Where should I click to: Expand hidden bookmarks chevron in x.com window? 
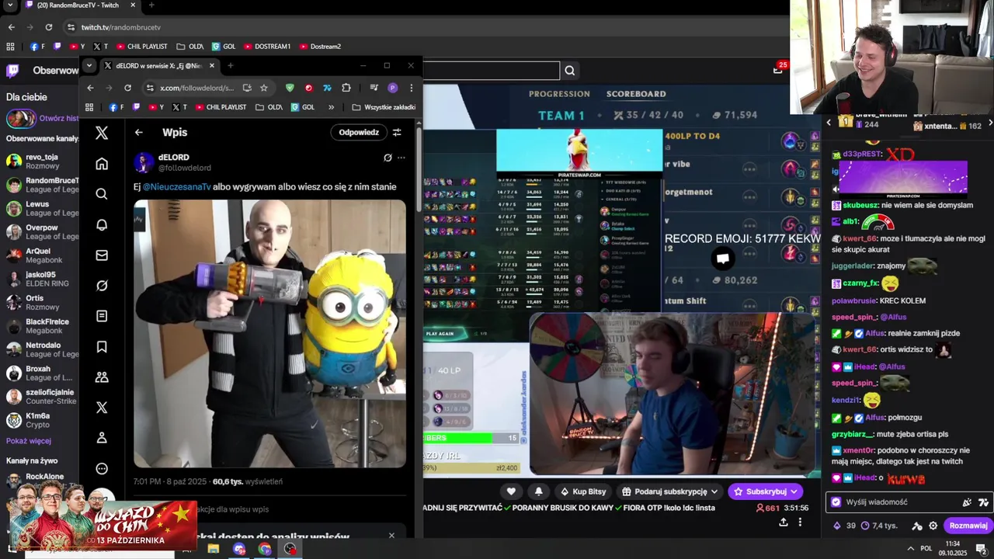(x=331, y=107)
